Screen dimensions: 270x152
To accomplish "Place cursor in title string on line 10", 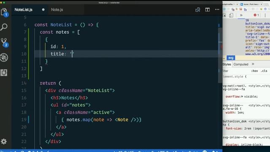I will [x=72, y=54].
